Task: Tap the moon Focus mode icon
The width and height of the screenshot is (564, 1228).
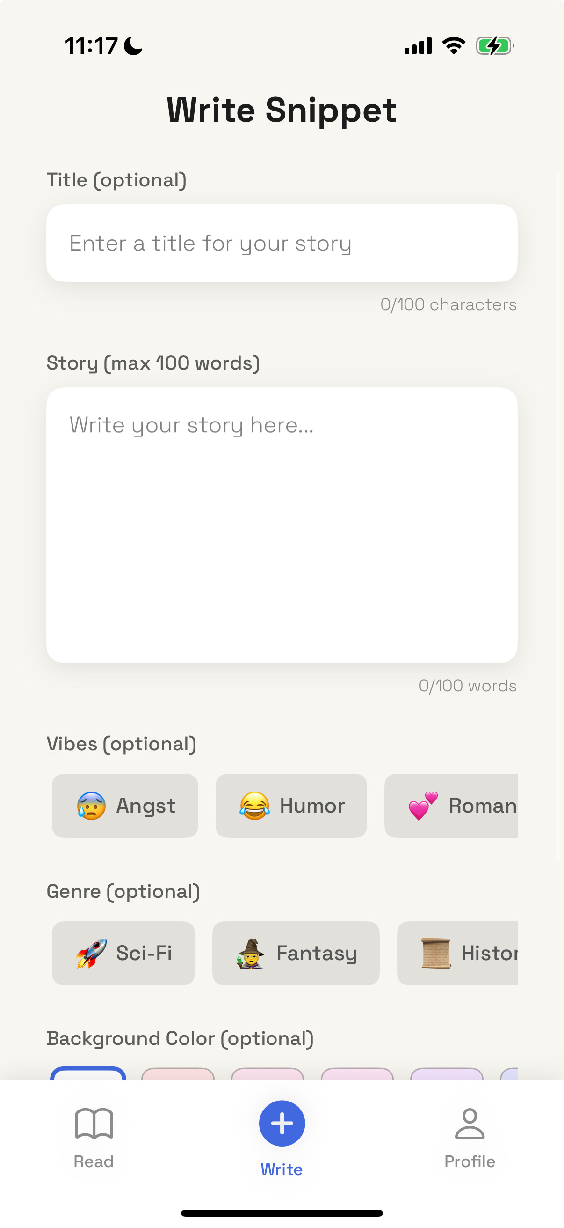Action: click(x=133, y=46)
